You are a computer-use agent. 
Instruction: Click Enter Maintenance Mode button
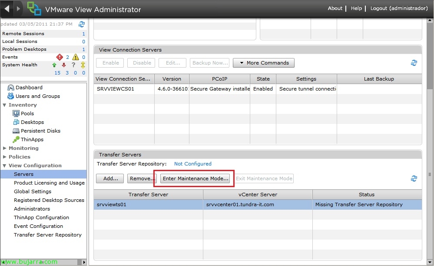195,178
